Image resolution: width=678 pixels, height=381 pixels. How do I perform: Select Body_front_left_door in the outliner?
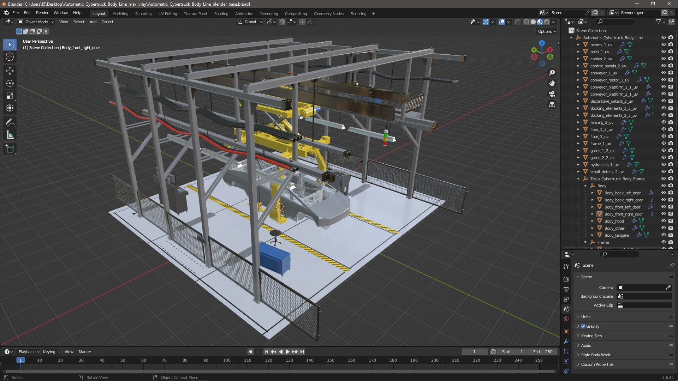(x=622, y=207)
